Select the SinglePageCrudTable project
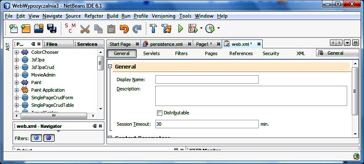 (53, 105)
